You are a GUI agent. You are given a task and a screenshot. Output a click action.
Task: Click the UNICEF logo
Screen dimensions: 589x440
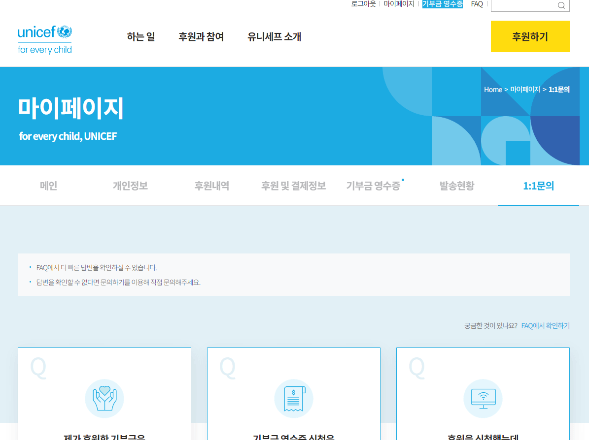pyautogui.click(x=44, y=38)
